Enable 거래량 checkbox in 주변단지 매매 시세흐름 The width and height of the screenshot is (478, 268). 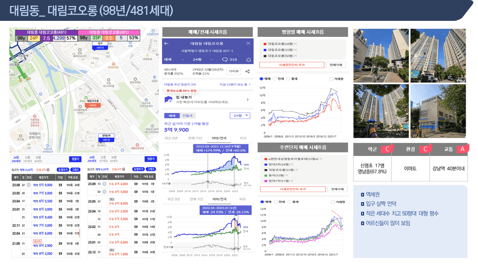coord(333,202)
